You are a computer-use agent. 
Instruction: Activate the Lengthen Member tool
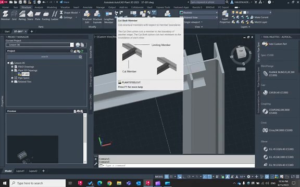point(108,17)
